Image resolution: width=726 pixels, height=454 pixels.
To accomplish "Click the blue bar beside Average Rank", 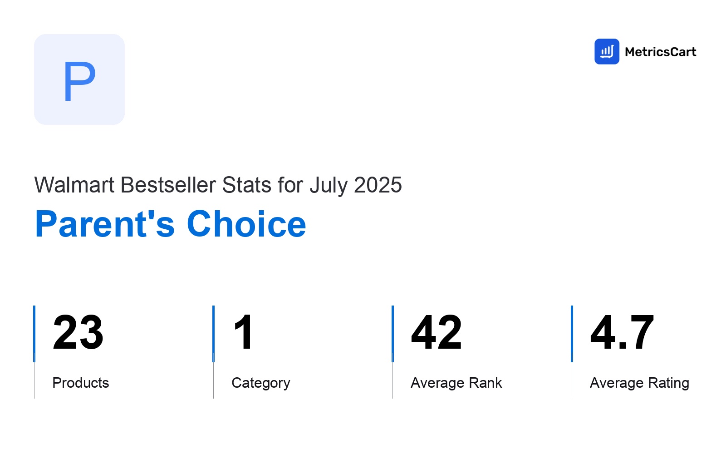I will point(392,334).
